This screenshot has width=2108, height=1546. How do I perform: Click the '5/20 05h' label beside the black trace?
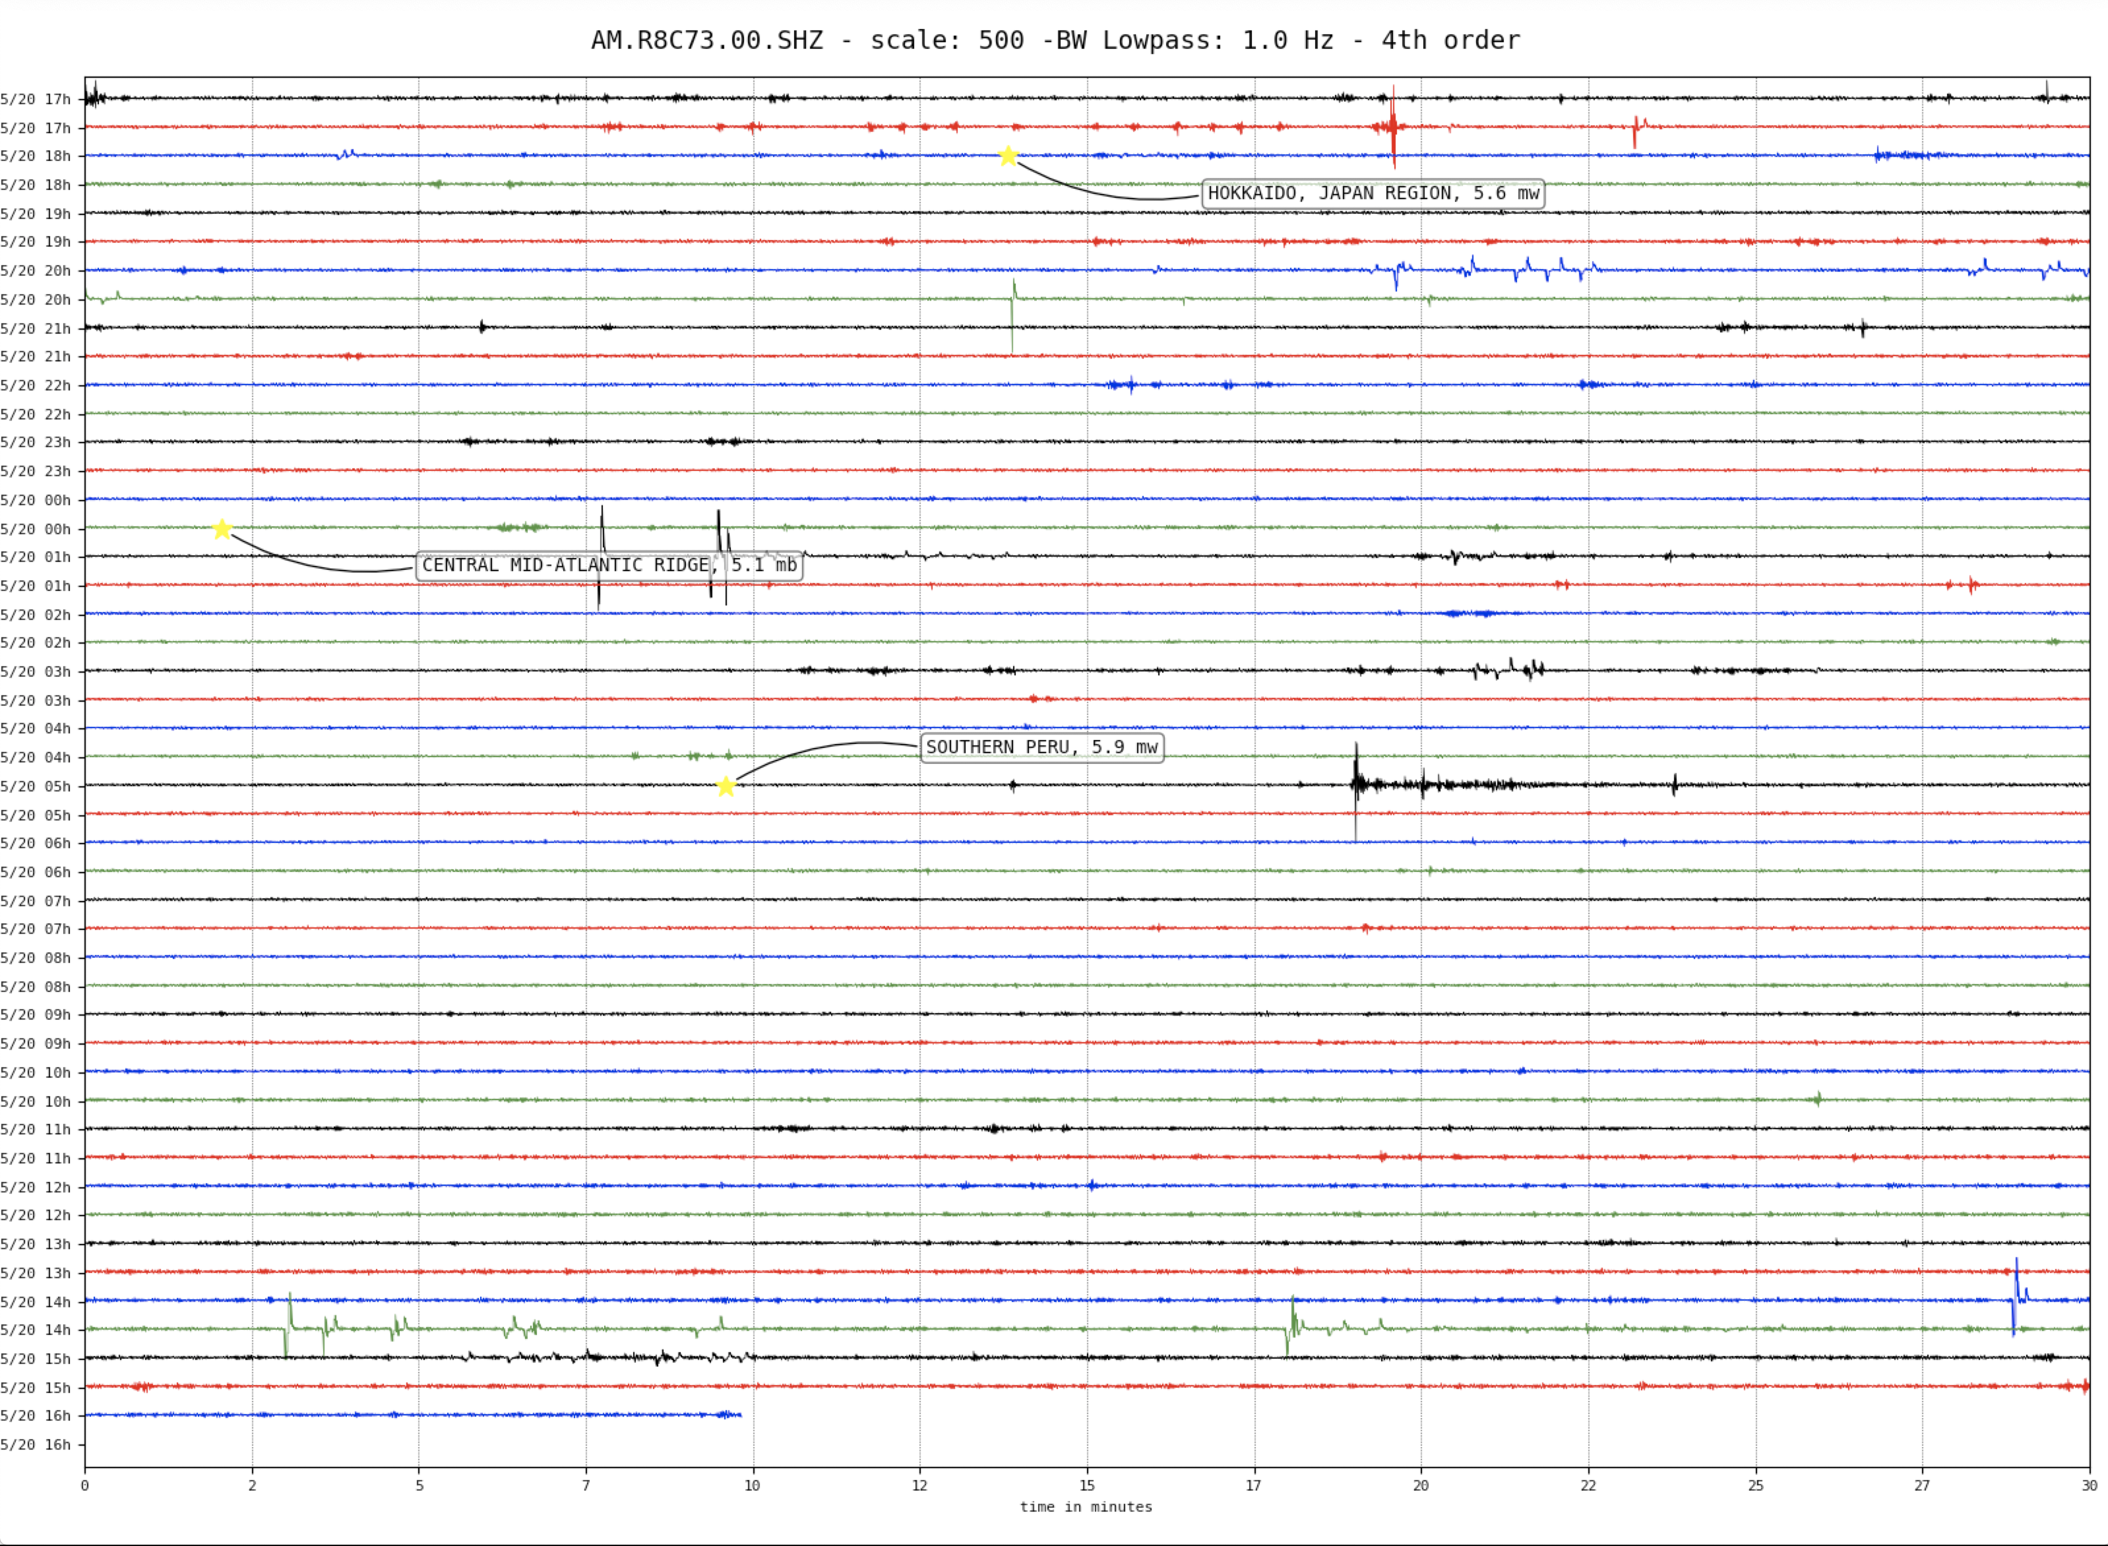click(36, 786)
